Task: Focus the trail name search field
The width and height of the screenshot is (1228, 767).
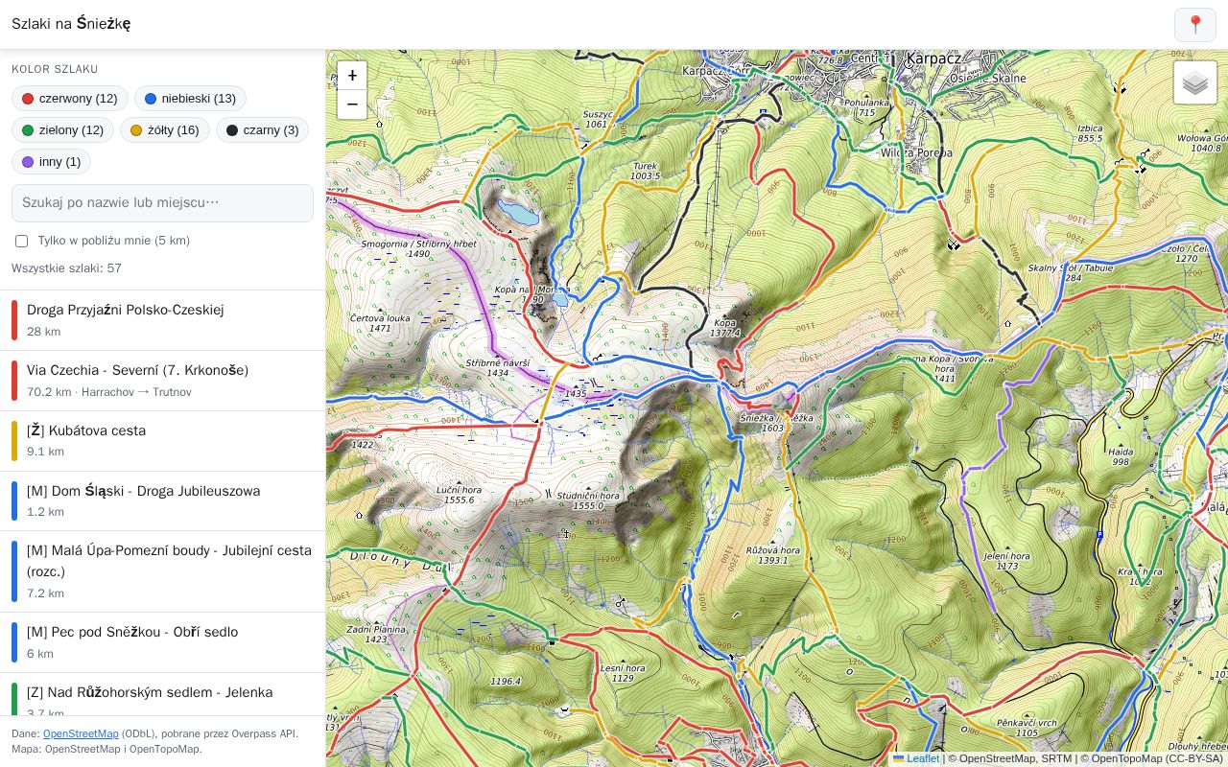Action: click(162, 203)
